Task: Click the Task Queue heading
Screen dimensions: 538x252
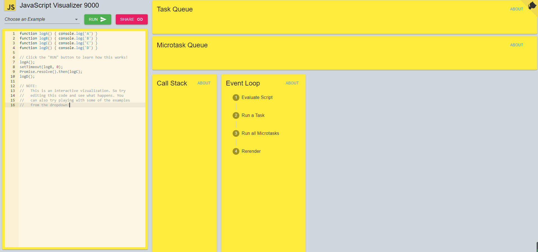Action: pyautogui.click(x=175, y=9)
